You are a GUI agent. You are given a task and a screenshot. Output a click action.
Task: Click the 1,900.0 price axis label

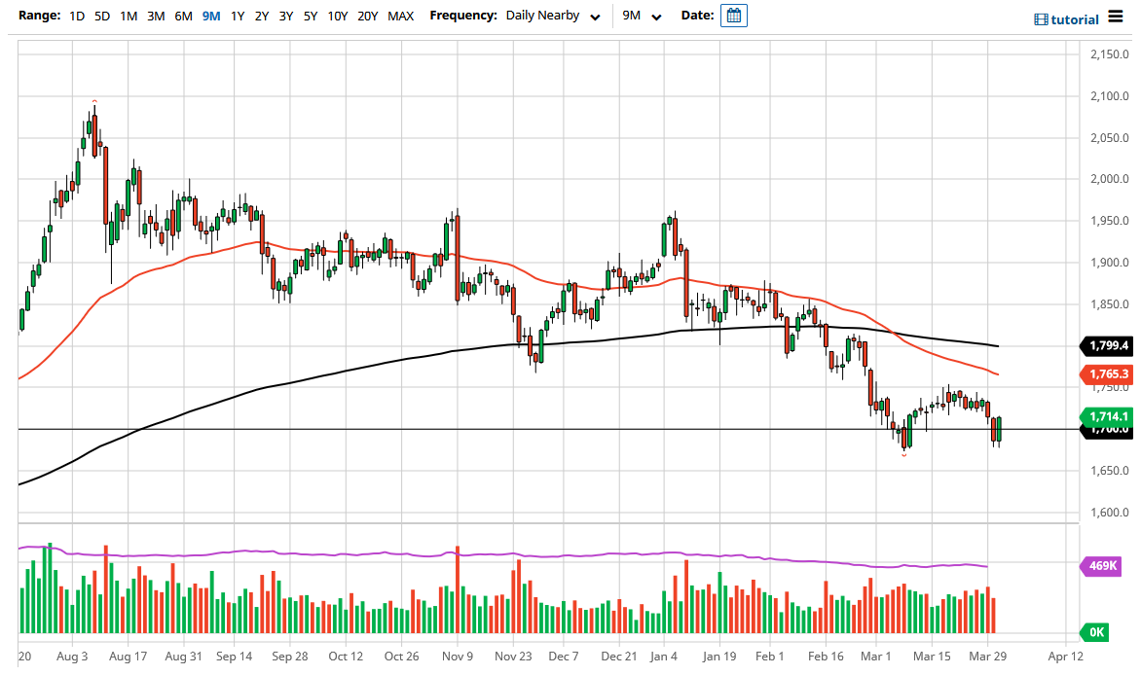(1109, 263)
